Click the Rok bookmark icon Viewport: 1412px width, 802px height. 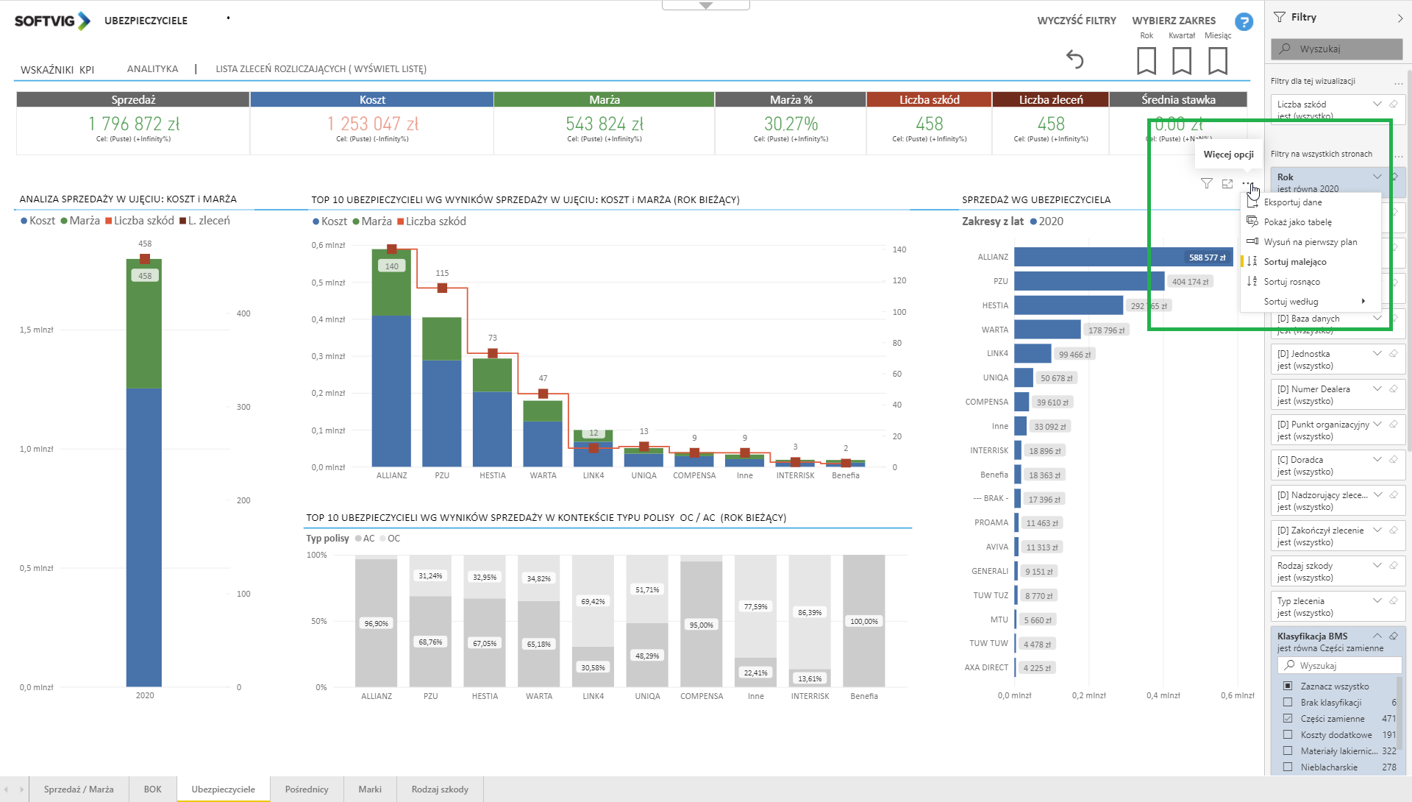[1146, 60]
